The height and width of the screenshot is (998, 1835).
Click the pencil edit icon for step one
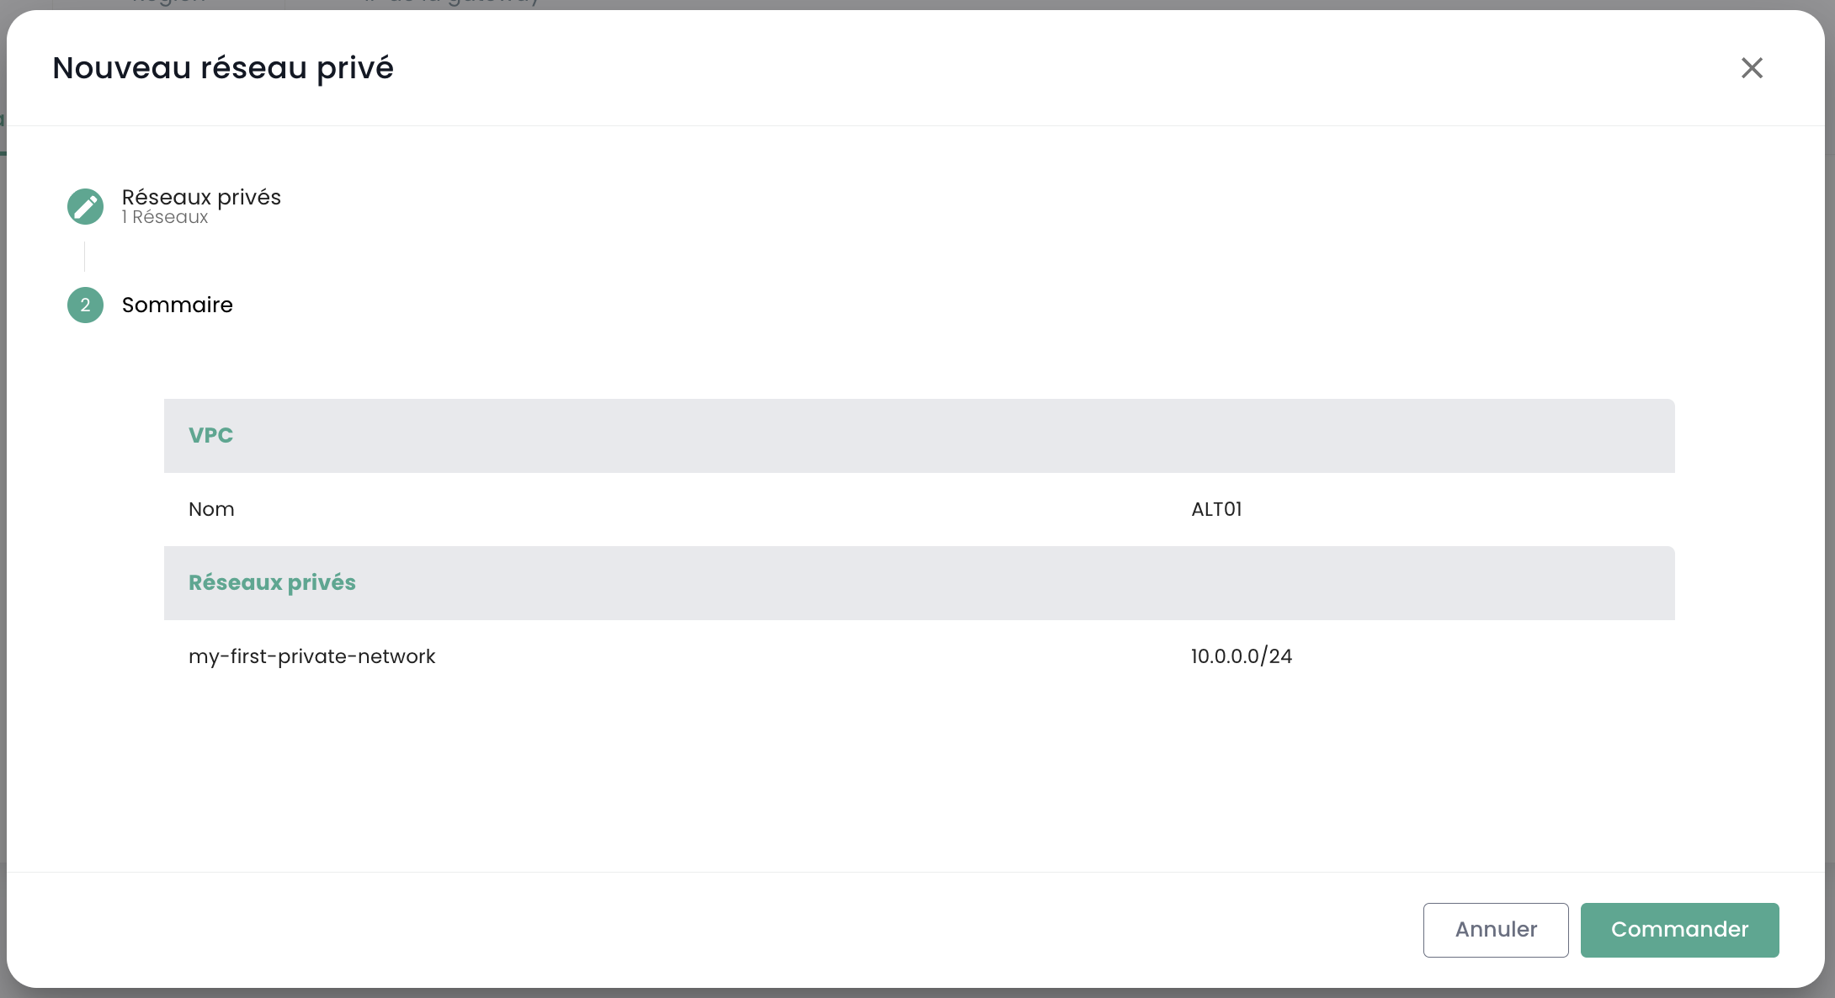(x=85, y=206)
